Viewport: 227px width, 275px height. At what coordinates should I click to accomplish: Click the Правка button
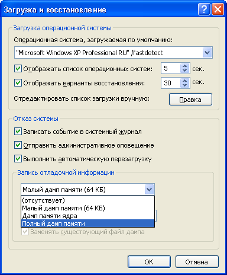[190, 100]
